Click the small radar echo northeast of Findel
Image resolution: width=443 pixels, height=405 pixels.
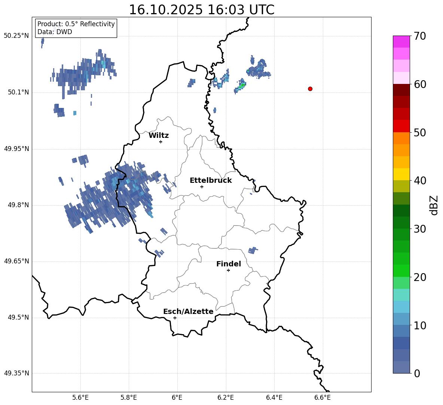tap(253, 250)
